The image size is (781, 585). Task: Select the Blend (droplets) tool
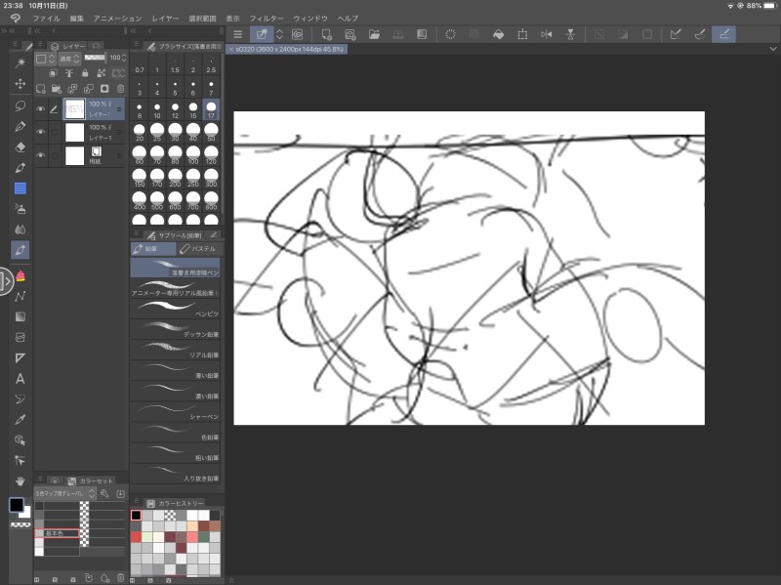(x=20, y=230)
